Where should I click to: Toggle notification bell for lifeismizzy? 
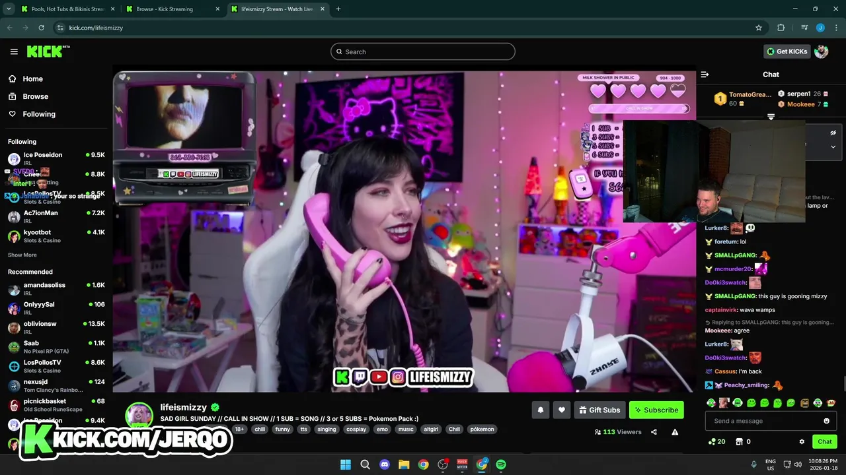[x=541, y=410]
